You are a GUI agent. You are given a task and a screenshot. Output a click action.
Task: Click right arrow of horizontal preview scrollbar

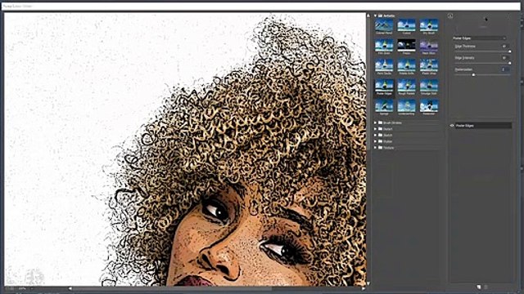[364, 288]
